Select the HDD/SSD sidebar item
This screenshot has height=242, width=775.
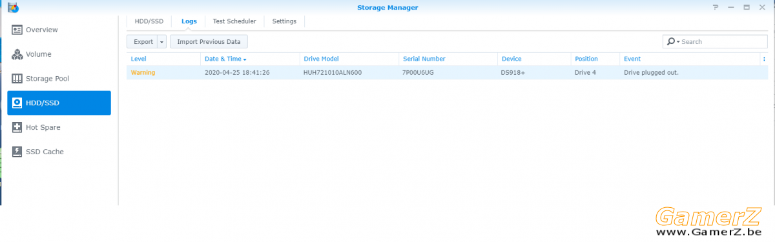(59, 103)
